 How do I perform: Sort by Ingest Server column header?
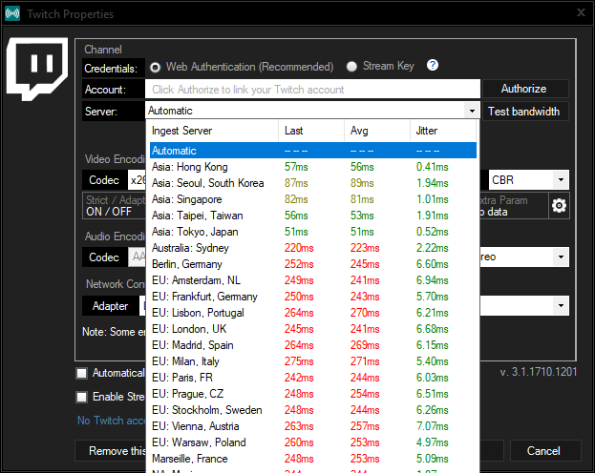(214, 131)
